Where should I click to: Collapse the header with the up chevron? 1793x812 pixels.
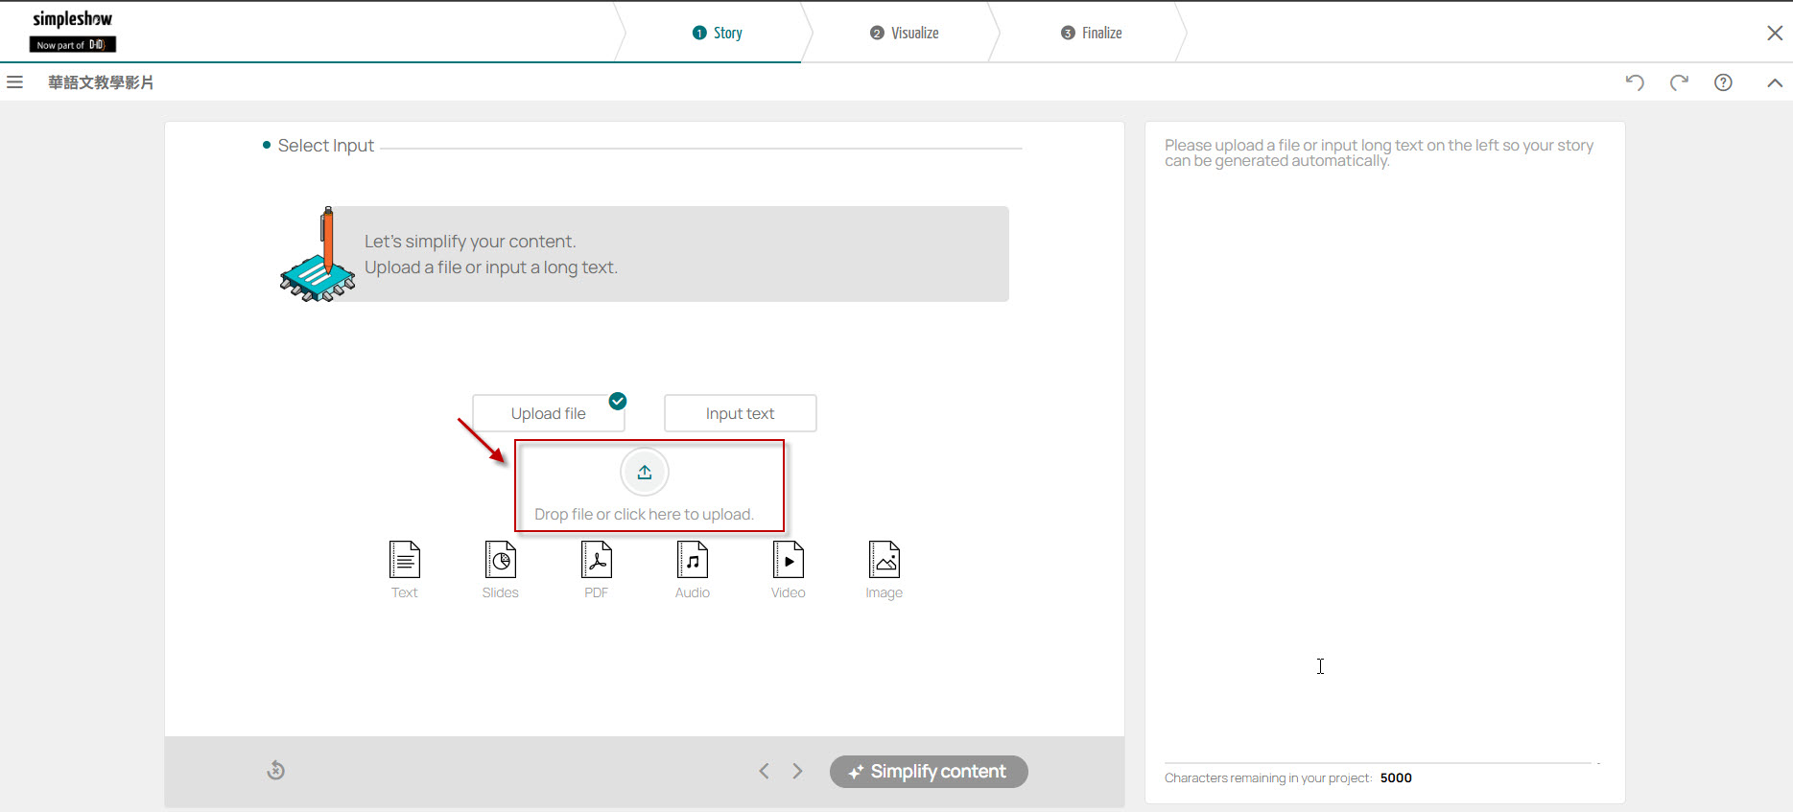(1775, 82)
